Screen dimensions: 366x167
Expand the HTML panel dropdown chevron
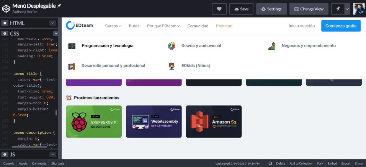coord(53,23)
